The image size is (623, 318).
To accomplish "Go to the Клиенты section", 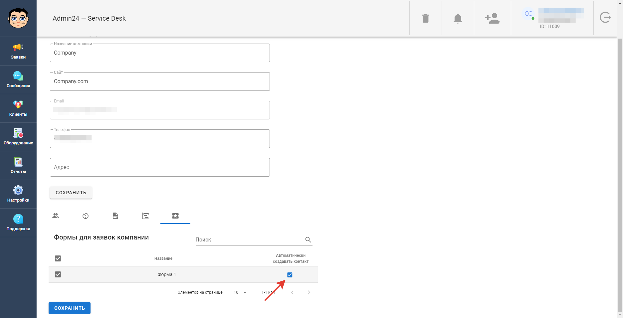I will point(18,108).
